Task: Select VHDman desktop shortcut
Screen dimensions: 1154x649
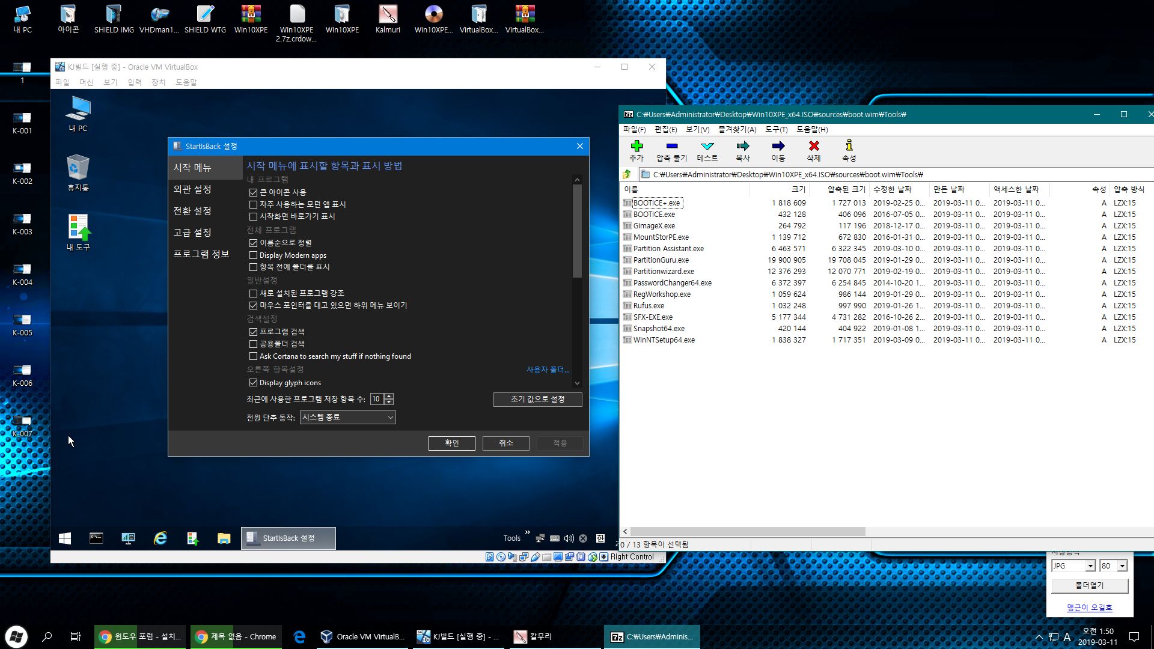Action: [x=159, y=19]
